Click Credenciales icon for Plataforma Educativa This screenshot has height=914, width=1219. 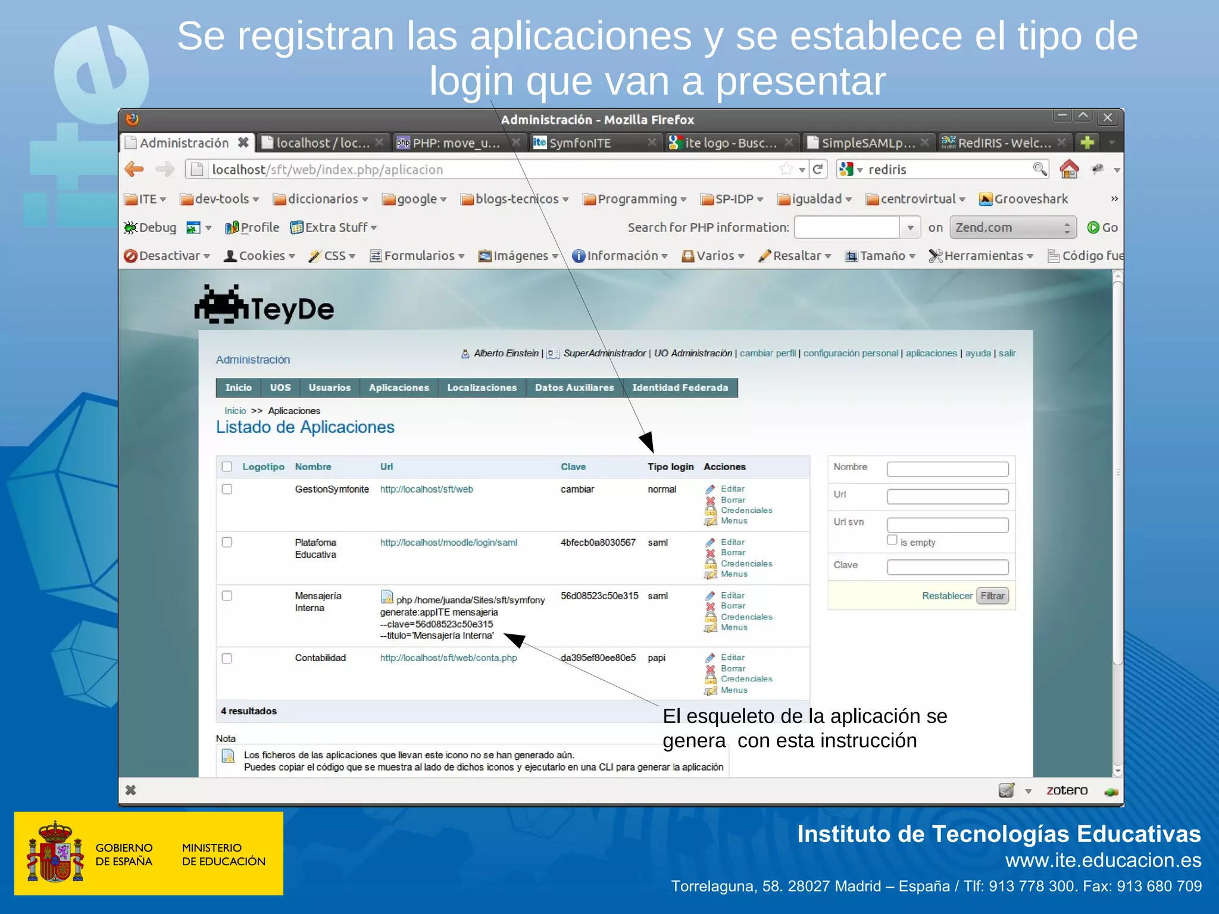[x=710, y=564]
